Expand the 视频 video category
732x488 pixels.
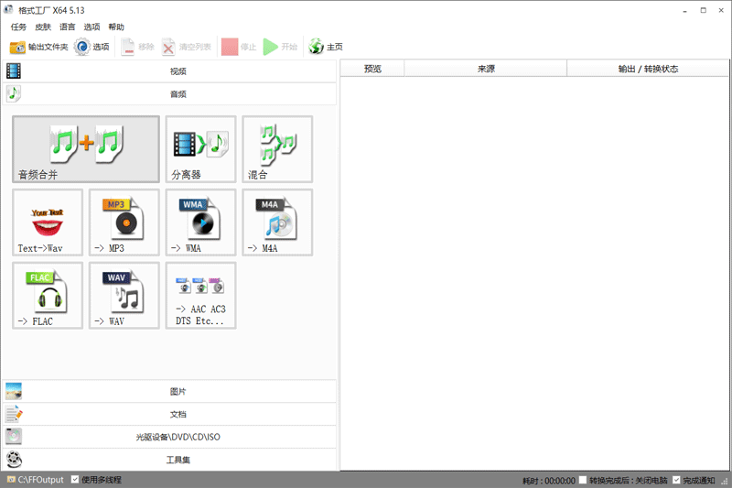coord(169,71)
